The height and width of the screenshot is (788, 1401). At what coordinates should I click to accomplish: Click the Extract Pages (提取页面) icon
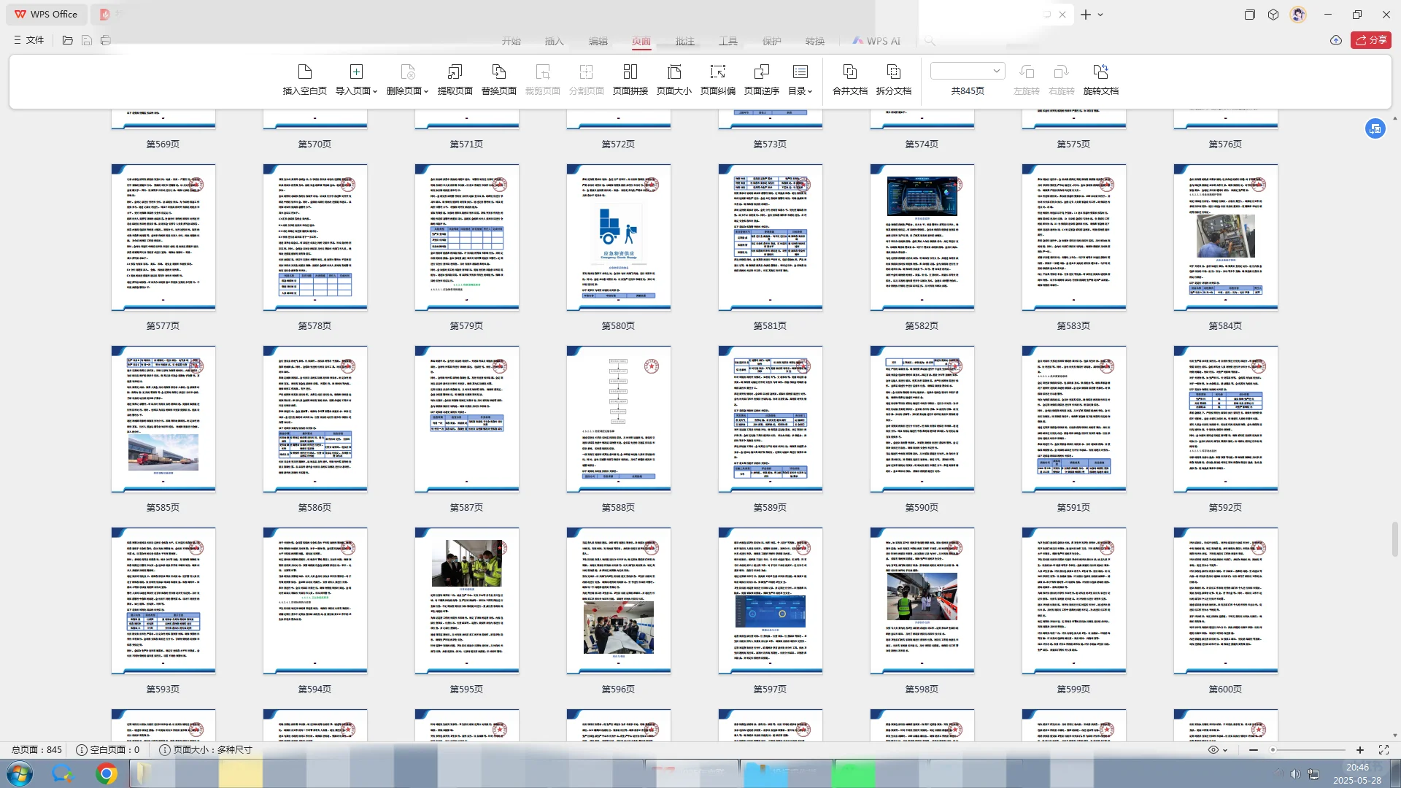[x=455, y=72]
